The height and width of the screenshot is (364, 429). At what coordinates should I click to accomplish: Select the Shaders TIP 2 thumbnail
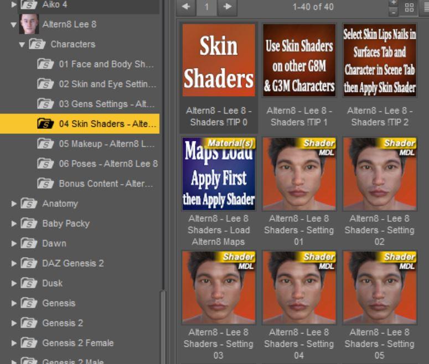380,60
